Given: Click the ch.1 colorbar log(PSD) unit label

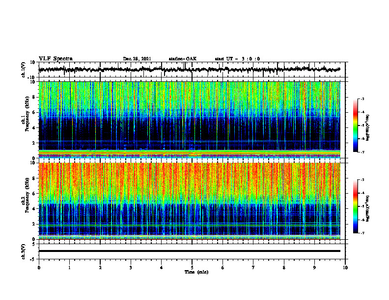Looking at the screenshot, I should coord(368,128).
